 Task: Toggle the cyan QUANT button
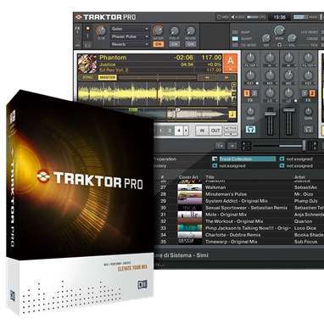point(235,39)
